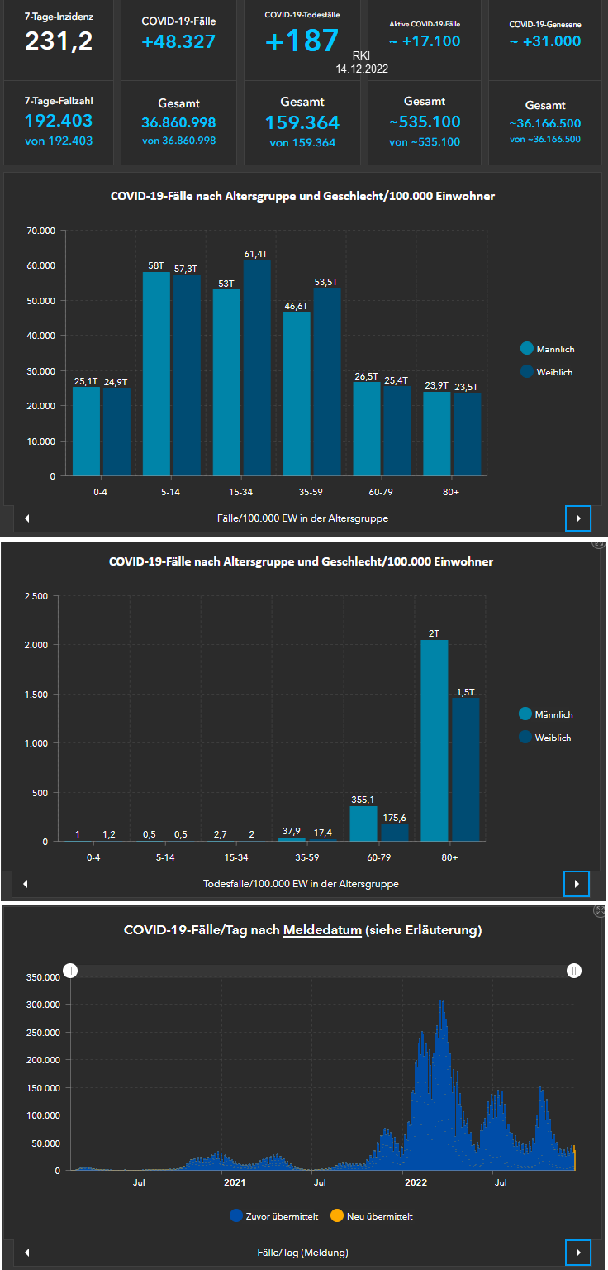
Task: Grab the left time range slider handle
Action: click(71, 971)
